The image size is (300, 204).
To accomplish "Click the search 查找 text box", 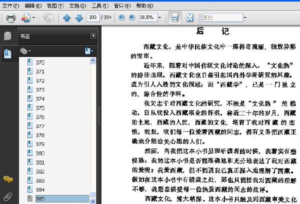I will click(x=222, y=17).
